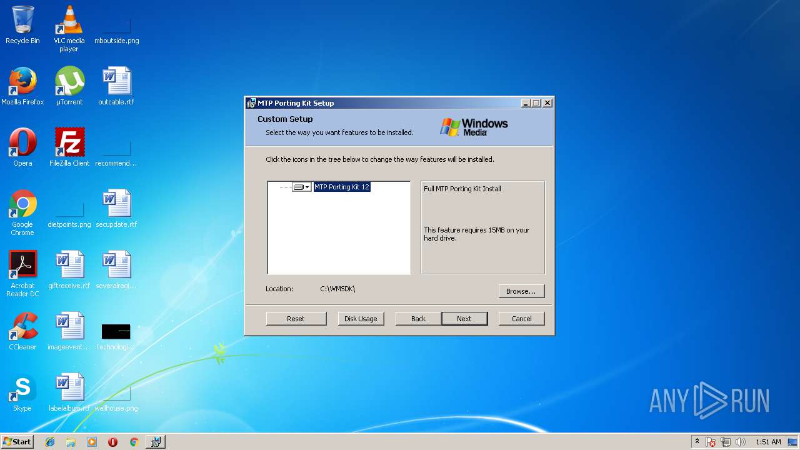The image size is (800, 450).
Task: Click the network tray icon
Action: 726,442
